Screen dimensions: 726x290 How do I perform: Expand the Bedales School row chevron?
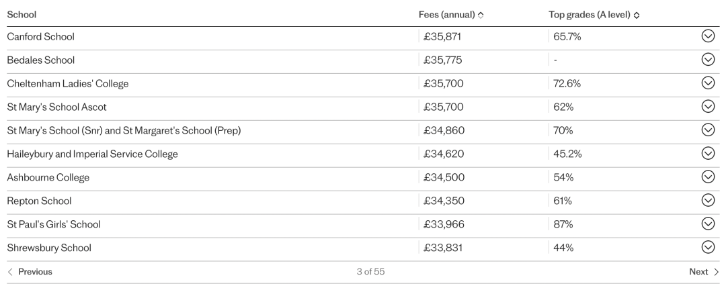point(708,60)
